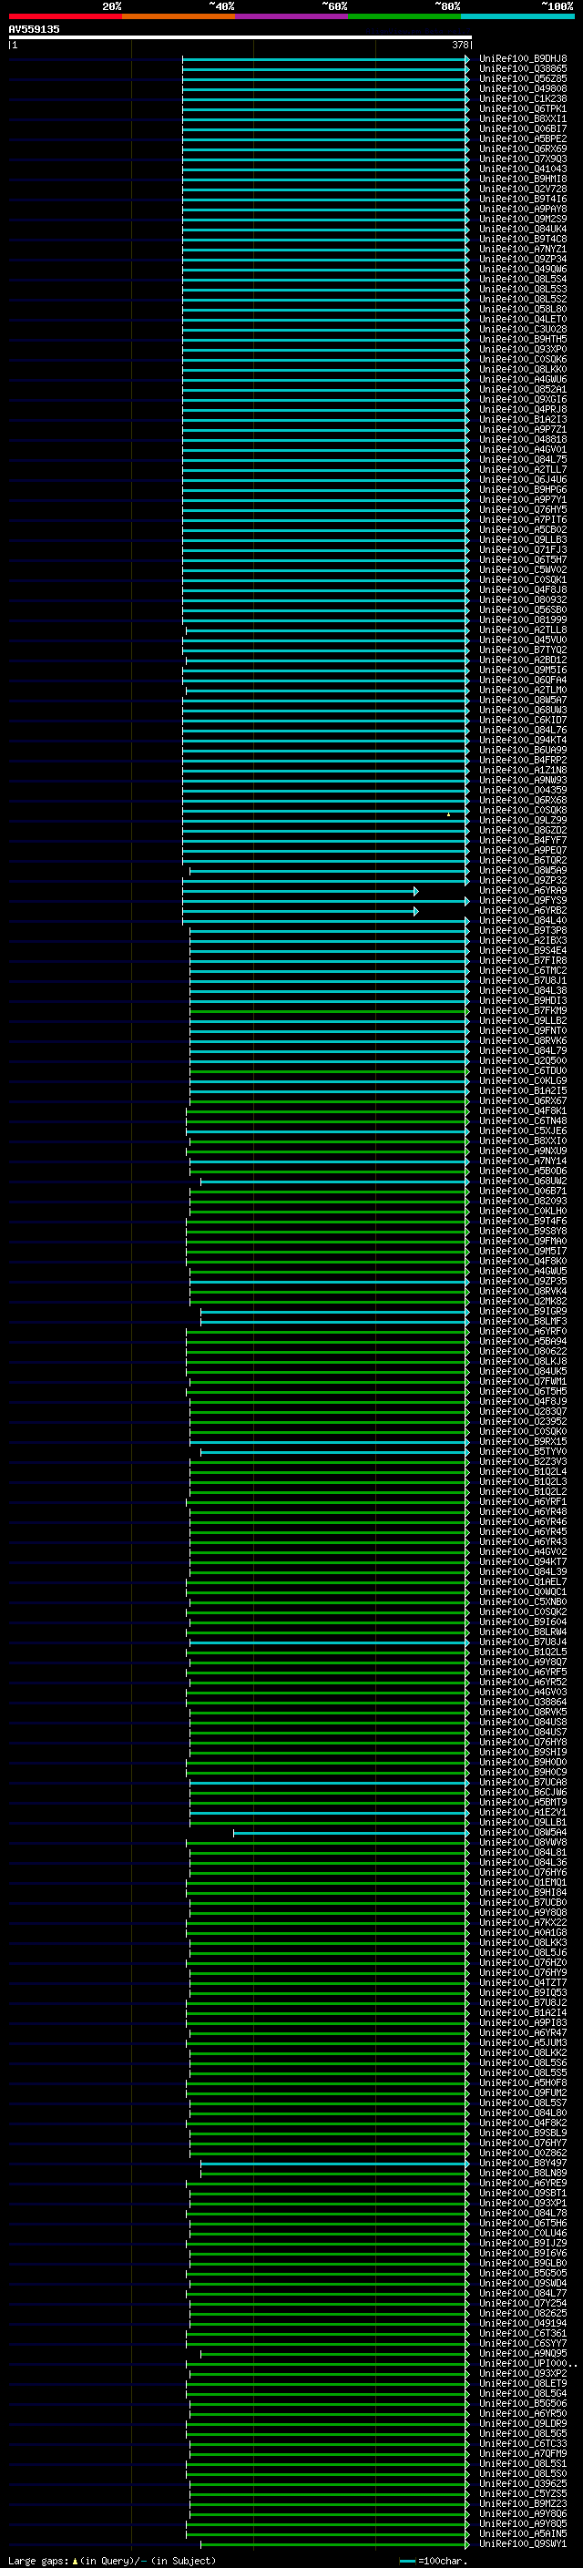
Task: Select hit UniRef100_A7NY14
Action: tap(522, 1161)
